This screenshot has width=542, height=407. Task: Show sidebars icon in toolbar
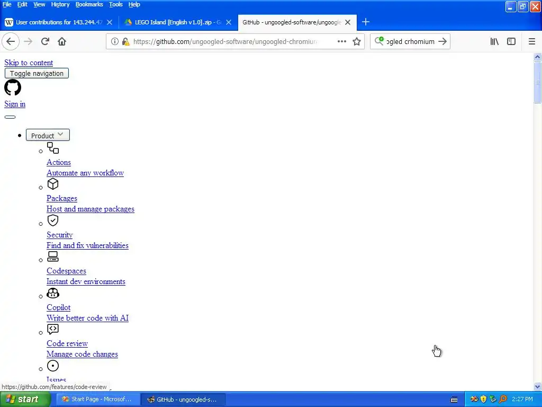coord(511,41)
